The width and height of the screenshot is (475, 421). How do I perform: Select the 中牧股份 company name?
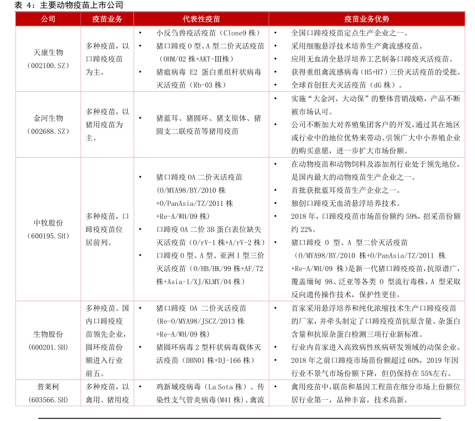point(48,223)
